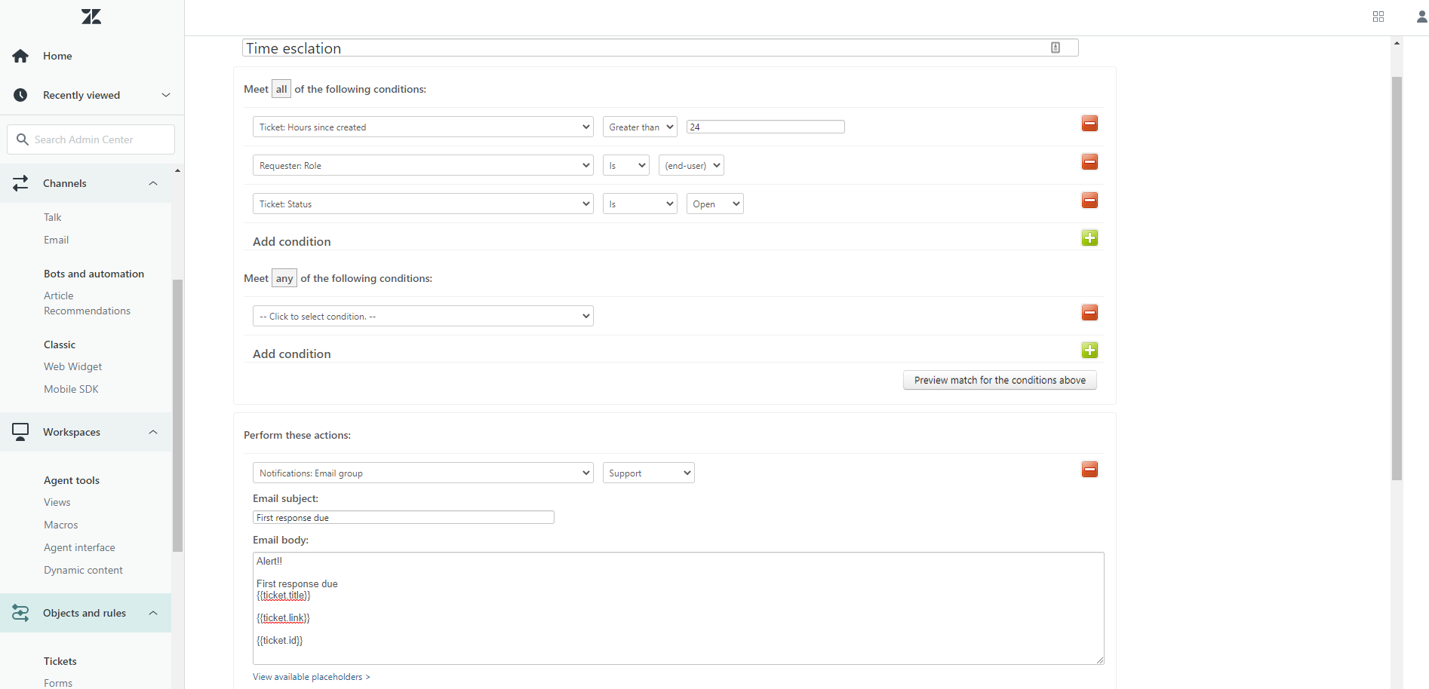Screen dimensions: 1429x689
Task: Open the Support group dropdown
Action: pos(649,473)
